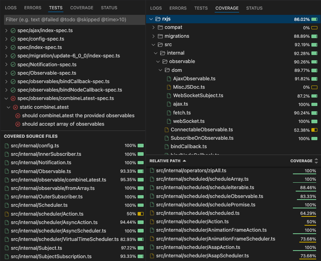Click the folder icon of the rxjs root node

(x=158, y=19)
